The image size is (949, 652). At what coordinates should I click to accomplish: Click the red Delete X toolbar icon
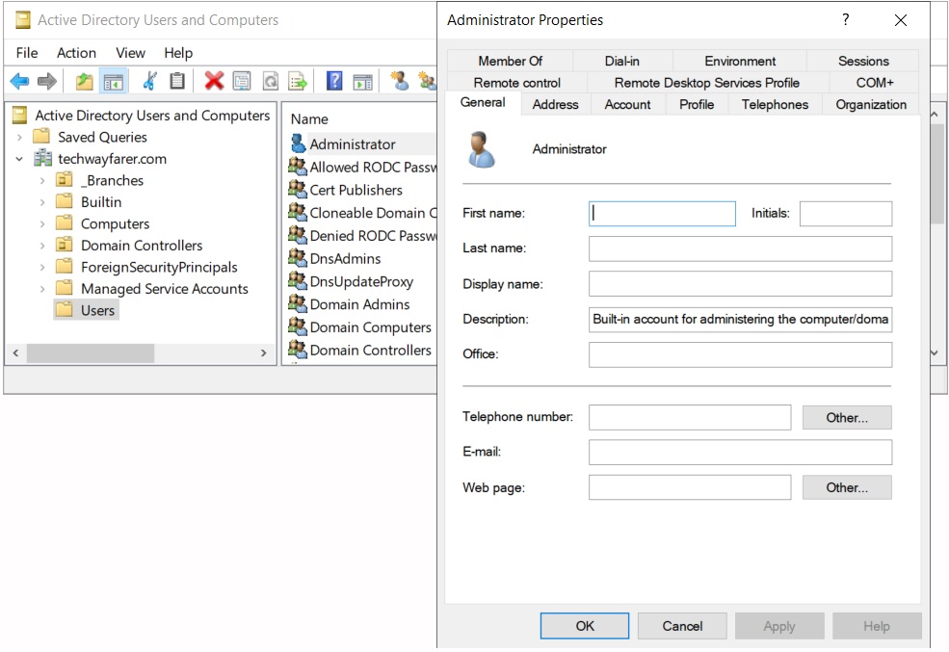pos(214,82)
